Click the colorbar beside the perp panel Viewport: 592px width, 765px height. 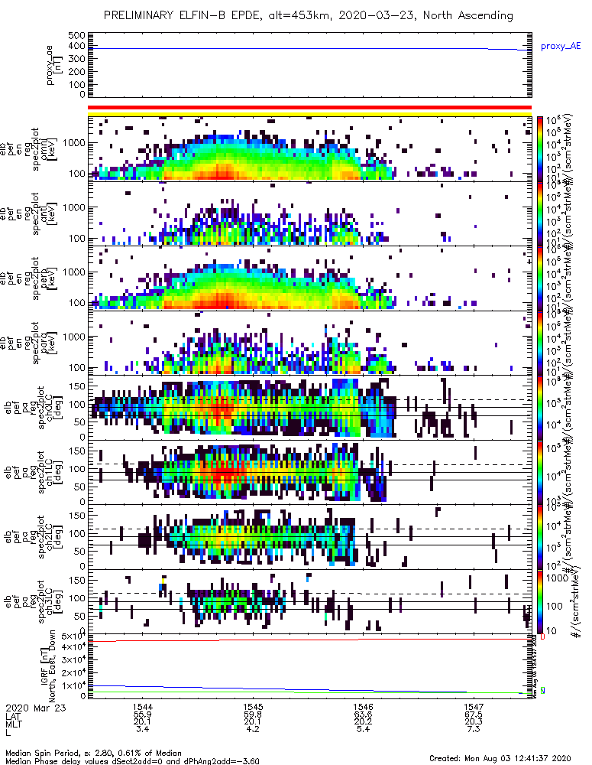coord(540,278)
